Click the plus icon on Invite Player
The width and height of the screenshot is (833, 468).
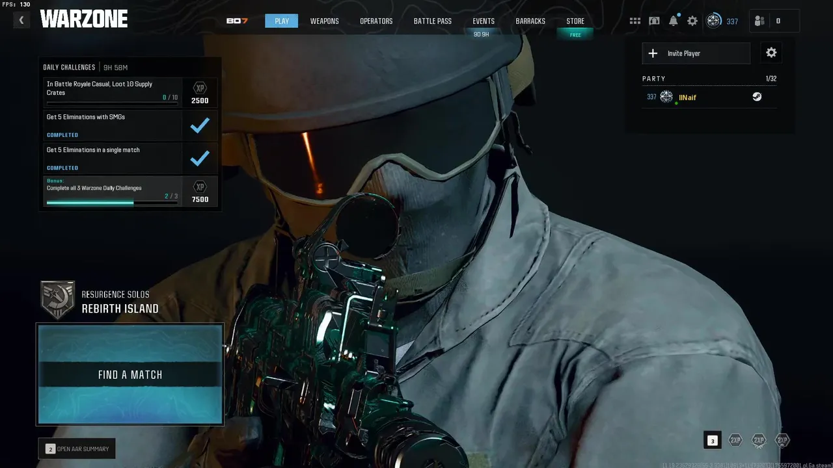point(653,53)
